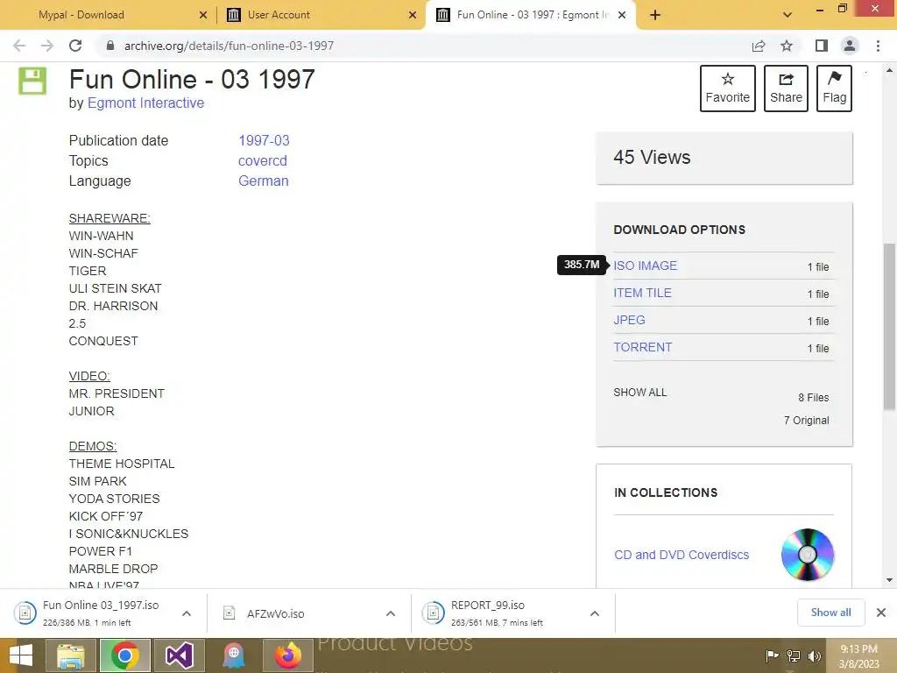Image resolution: width=897 pixels, height=673 pixels.
Task: Click the CD disc collection thumbnail
Action: click(807, 555)
